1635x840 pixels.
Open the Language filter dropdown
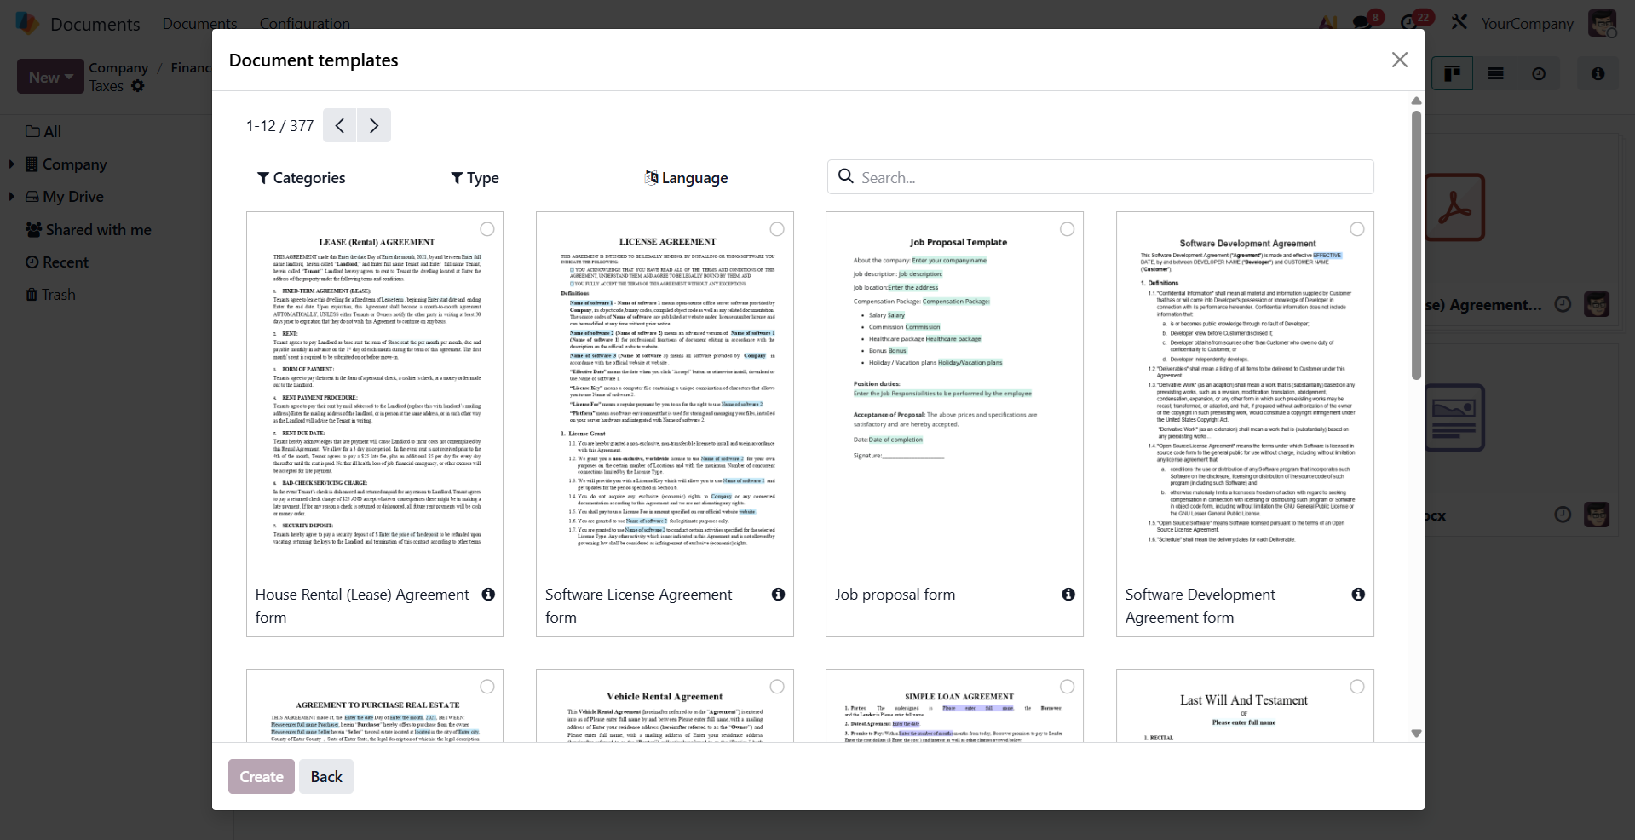pos(687,178)
